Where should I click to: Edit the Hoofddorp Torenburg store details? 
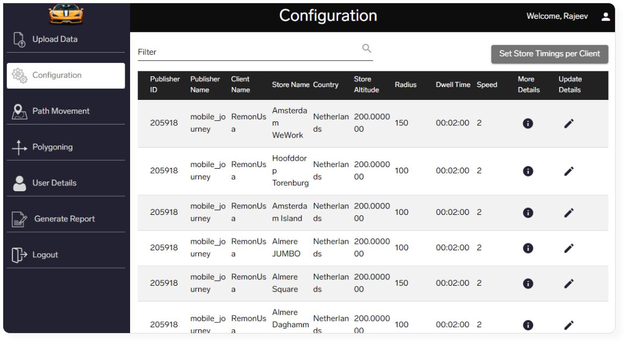pos(569,171)
